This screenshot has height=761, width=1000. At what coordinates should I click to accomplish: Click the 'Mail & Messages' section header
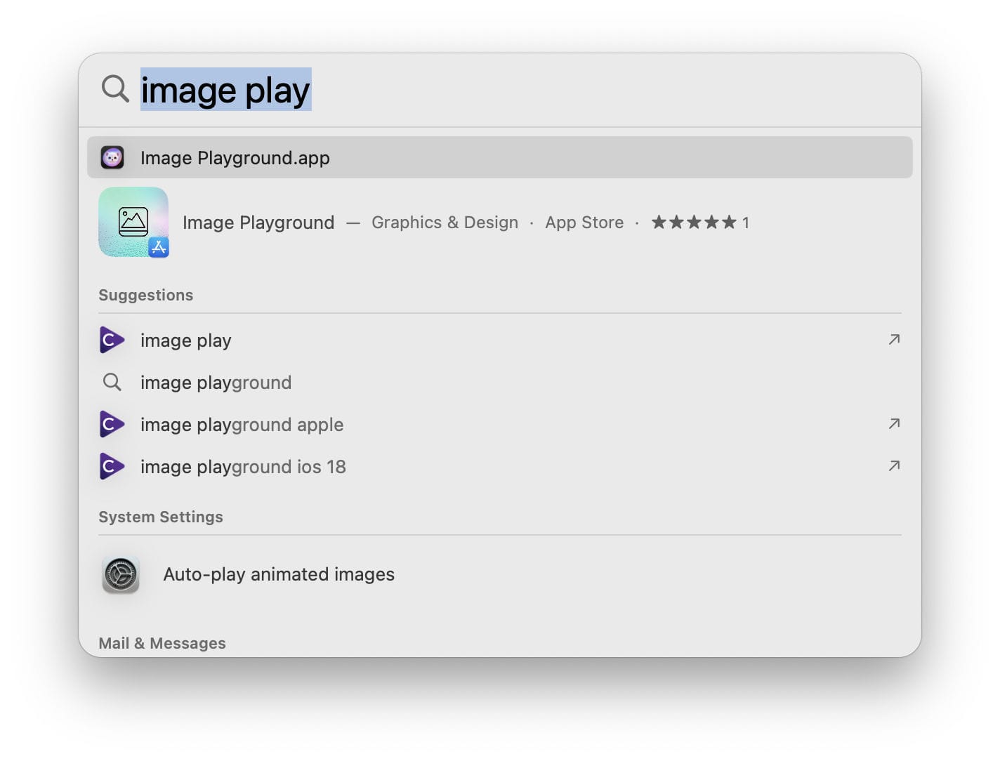(x=162, y=643)
